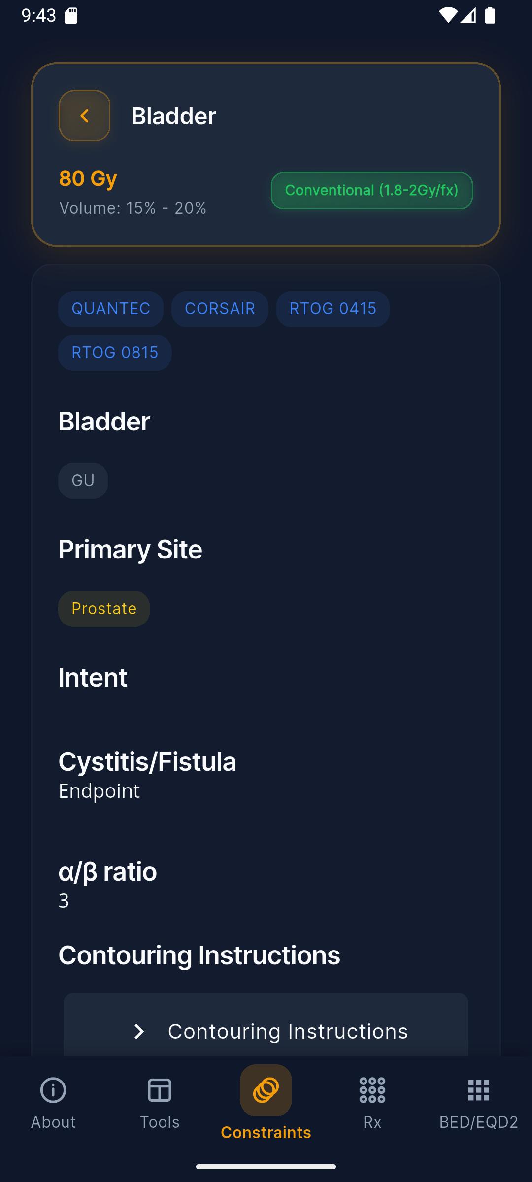
Task: Switch to the Rx tab label
Action: 372,1122
